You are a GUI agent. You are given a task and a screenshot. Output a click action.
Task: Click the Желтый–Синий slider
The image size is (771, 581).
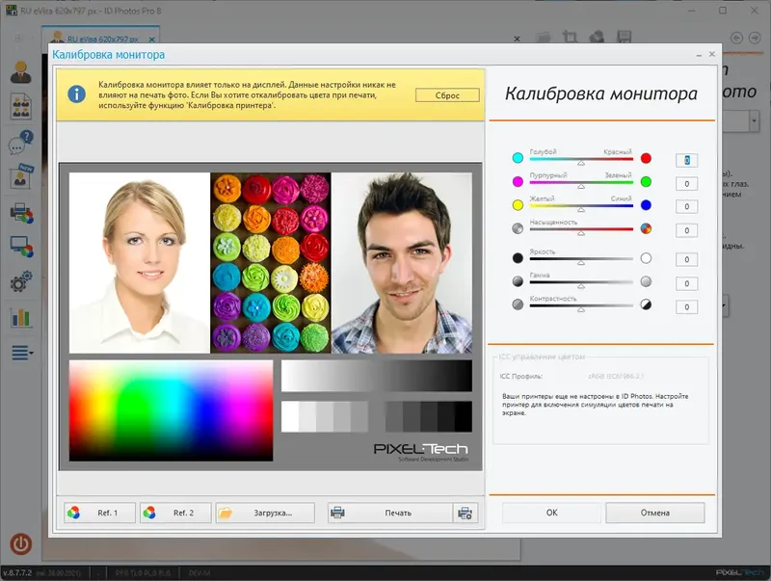pyautogui.click(x=581, y=207)
